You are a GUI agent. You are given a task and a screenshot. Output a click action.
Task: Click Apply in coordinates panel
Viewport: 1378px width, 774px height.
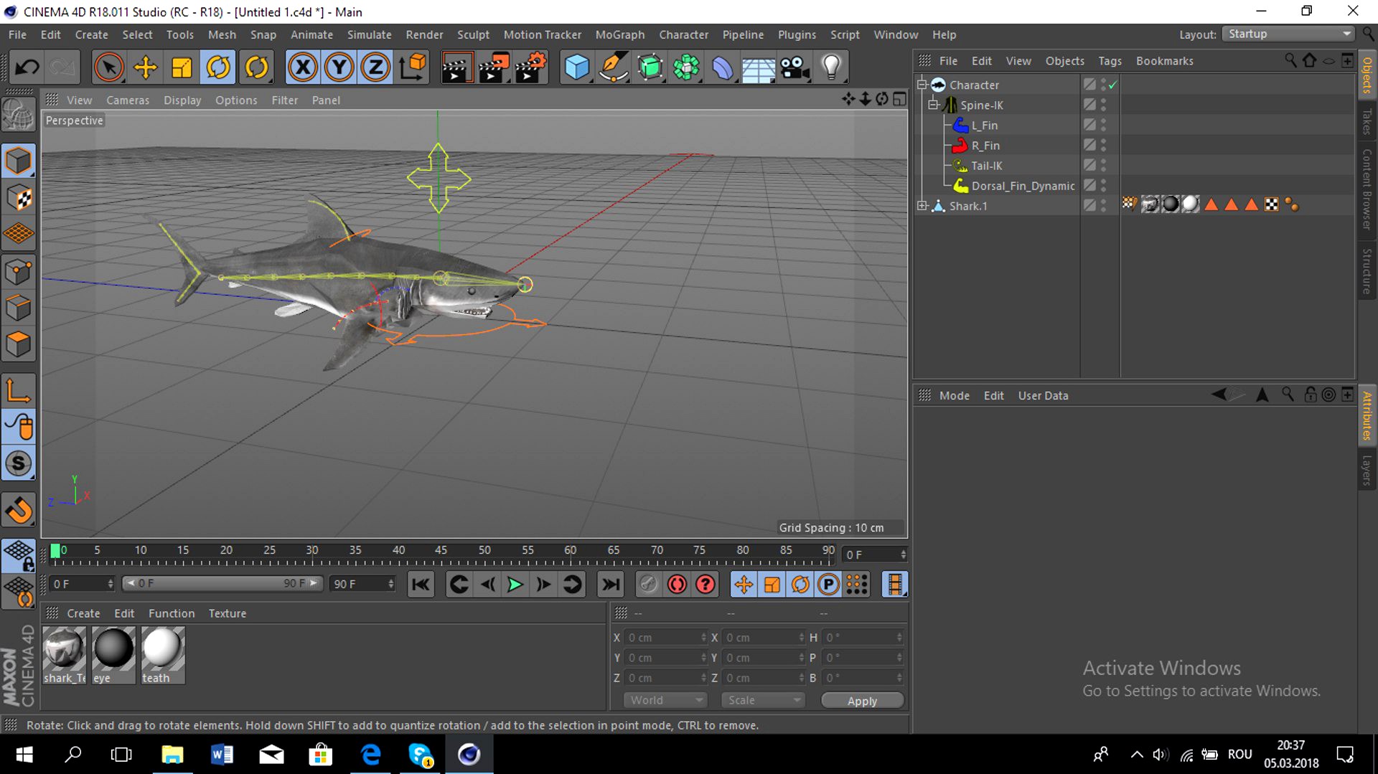pos(862,701)
